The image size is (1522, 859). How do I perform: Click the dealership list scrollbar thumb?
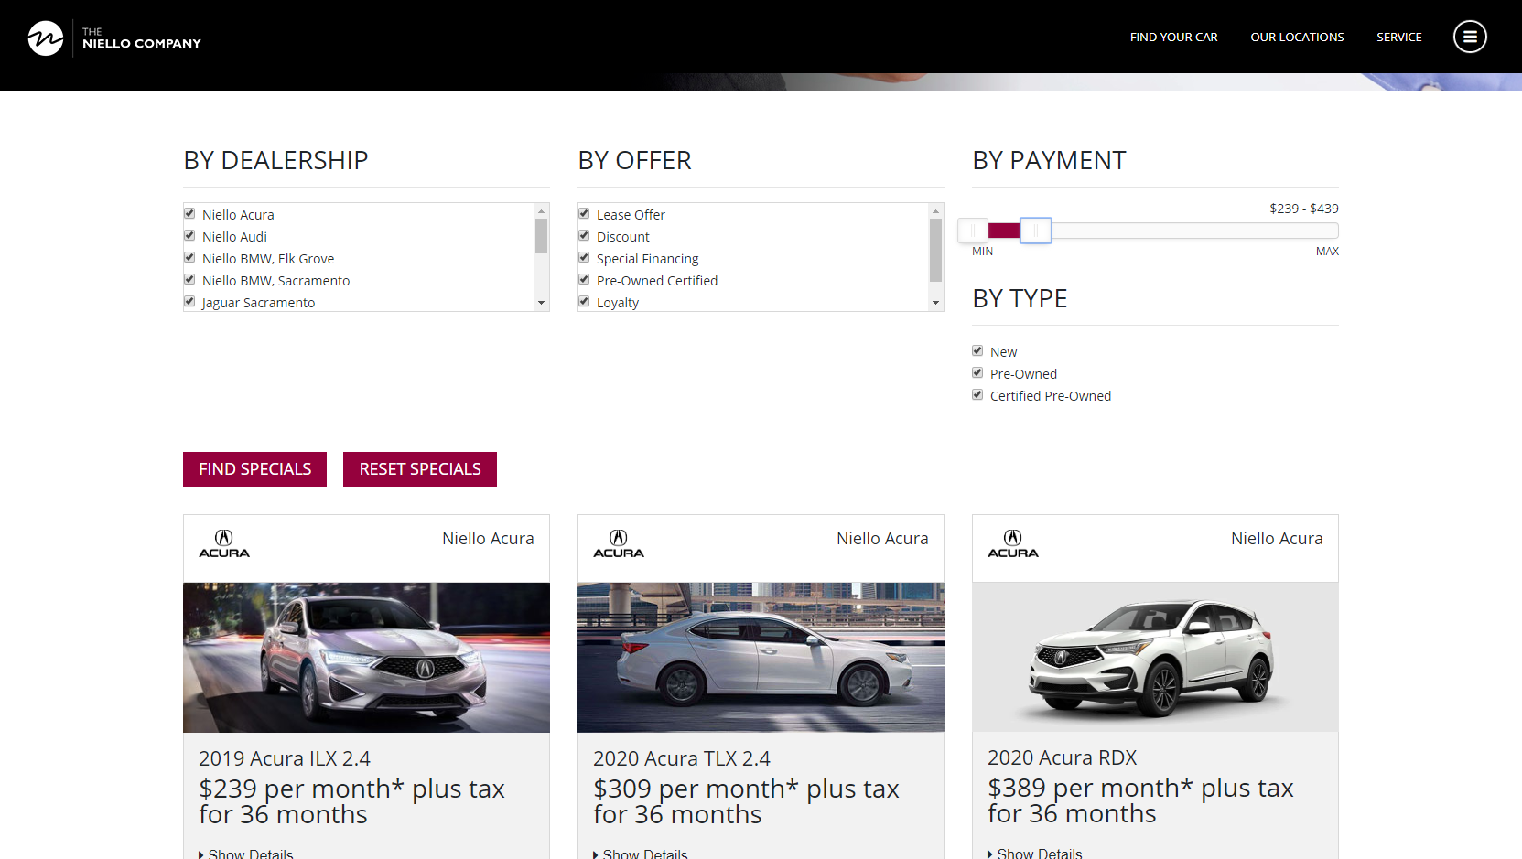tap(541, 236)
